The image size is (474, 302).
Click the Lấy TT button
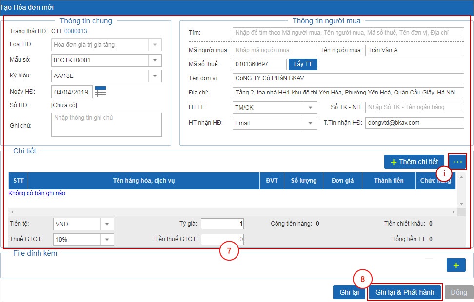point(303,65)
